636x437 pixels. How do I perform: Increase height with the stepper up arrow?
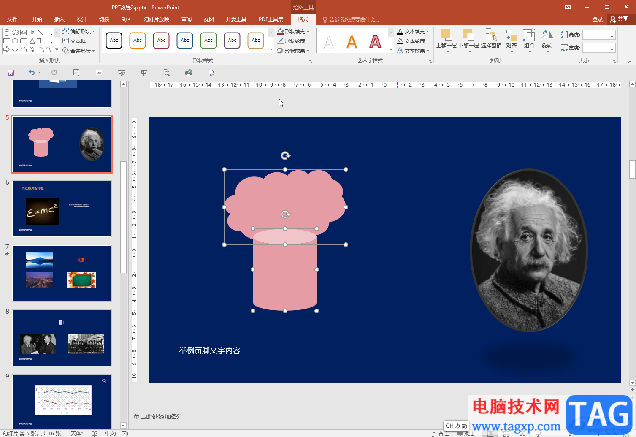click(x=612, y=33)
